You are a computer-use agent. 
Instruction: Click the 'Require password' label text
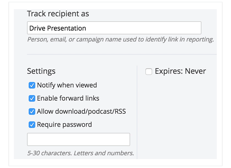coord(64,125)
